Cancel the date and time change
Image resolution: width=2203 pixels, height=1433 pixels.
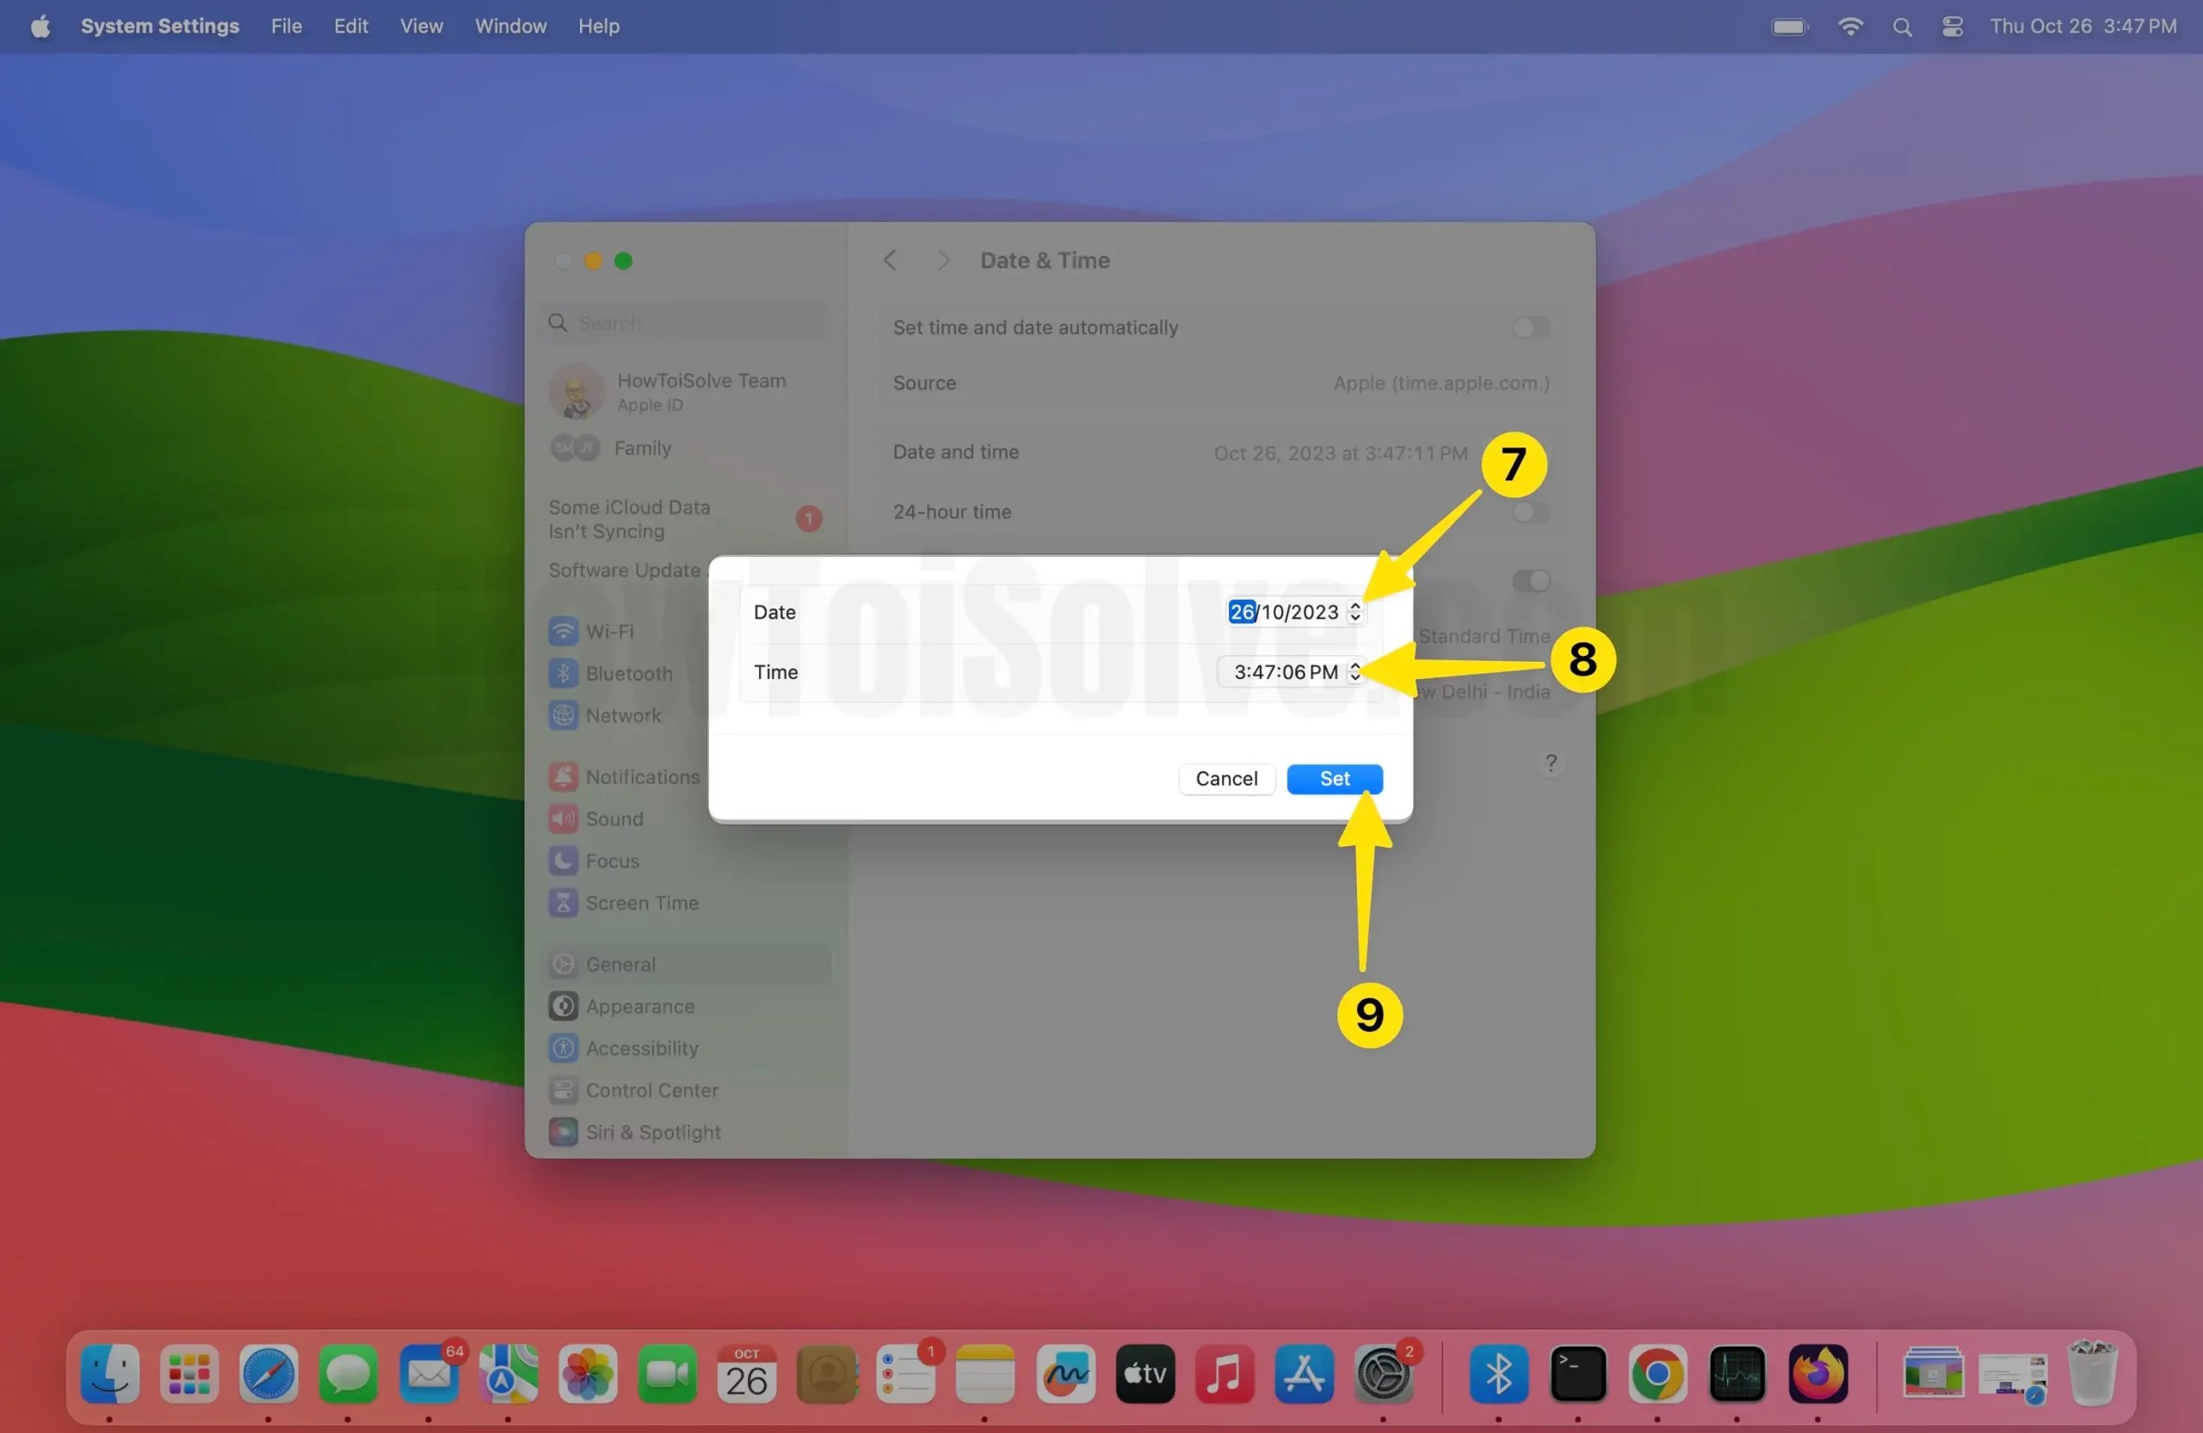(1226, 779)
